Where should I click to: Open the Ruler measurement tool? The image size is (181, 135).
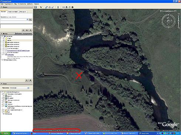coord(58,7)
